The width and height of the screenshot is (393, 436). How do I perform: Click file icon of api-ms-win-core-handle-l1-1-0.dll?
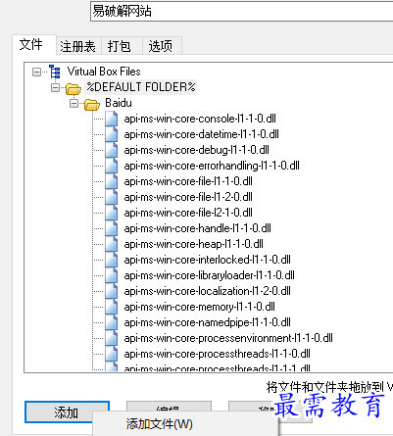click(x=112, y=228)
